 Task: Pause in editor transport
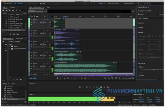tap(64, 78)
